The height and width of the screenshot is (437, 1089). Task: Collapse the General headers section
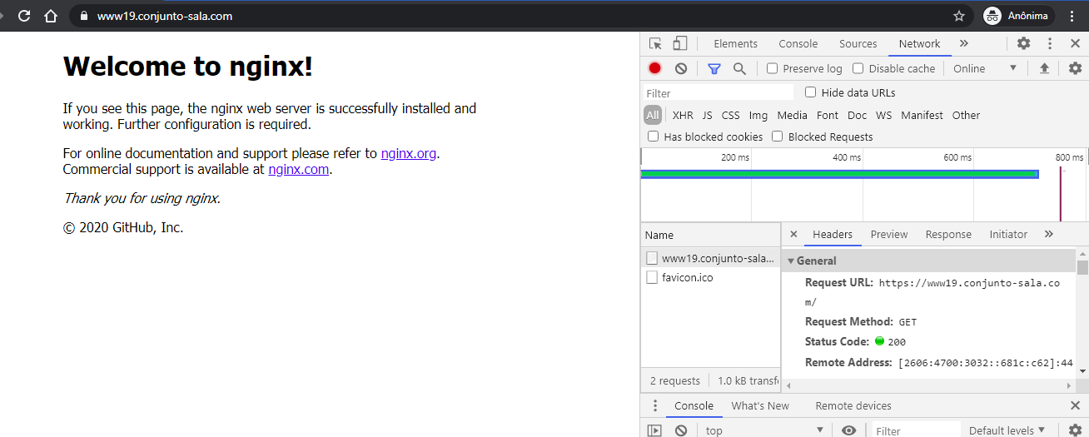[x=929, y=261]
